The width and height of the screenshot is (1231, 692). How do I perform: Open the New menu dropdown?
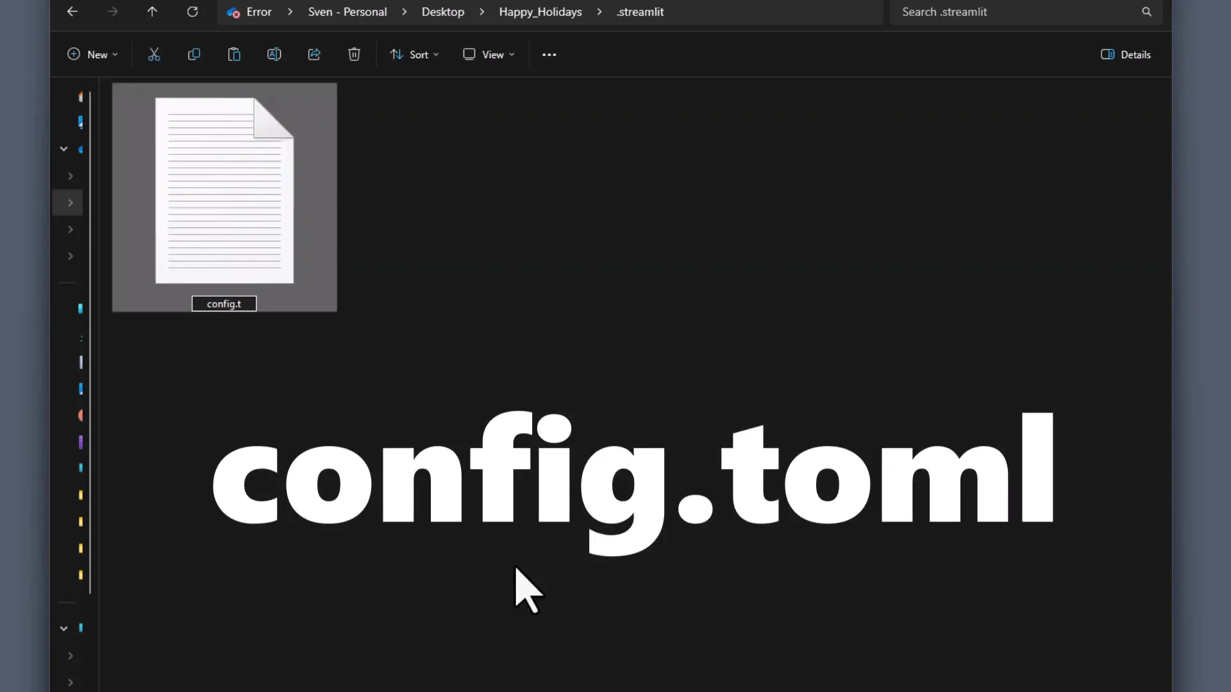tap(92, 54)
